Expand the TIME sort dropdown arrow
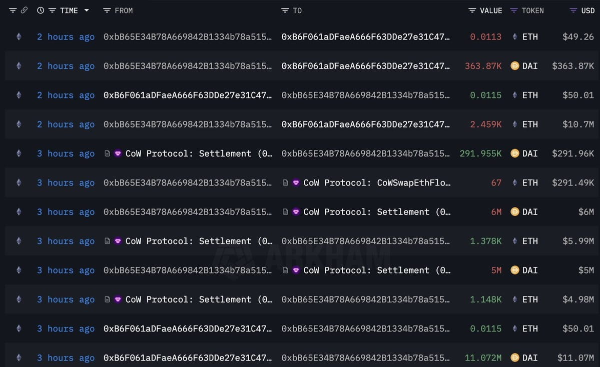 coord(87,10)
